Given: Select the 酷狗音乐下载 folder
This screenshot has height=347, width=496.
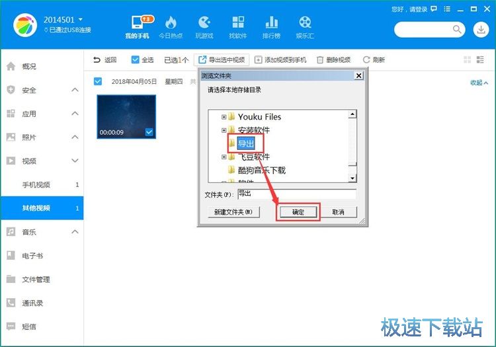Looking at the screenshot, I should click(x=262, y=171).
